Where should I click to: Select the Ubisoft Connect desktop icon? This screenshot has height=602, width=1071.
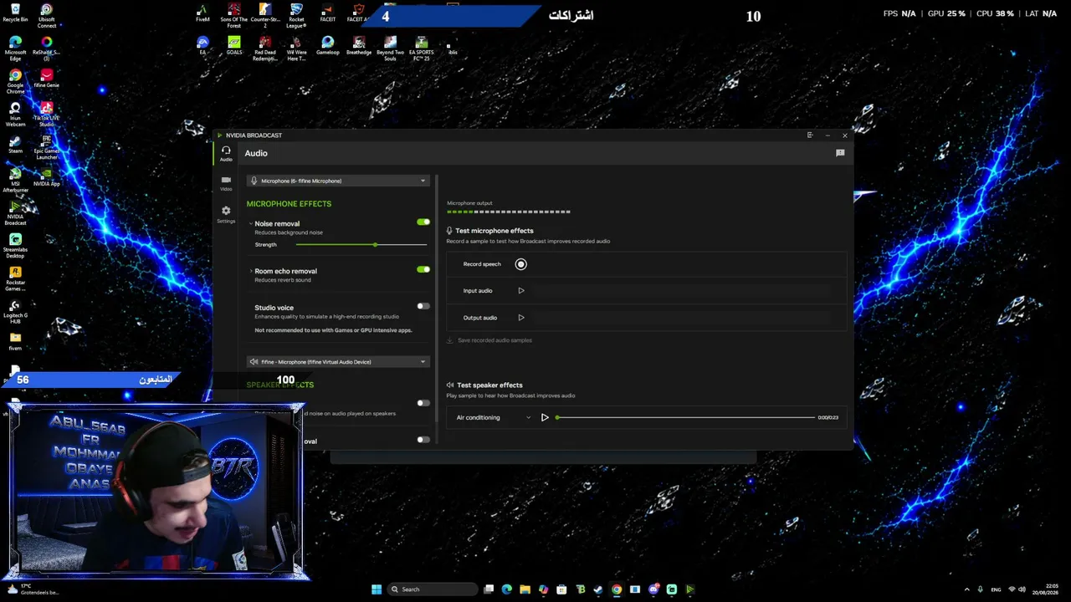[47, 16]
